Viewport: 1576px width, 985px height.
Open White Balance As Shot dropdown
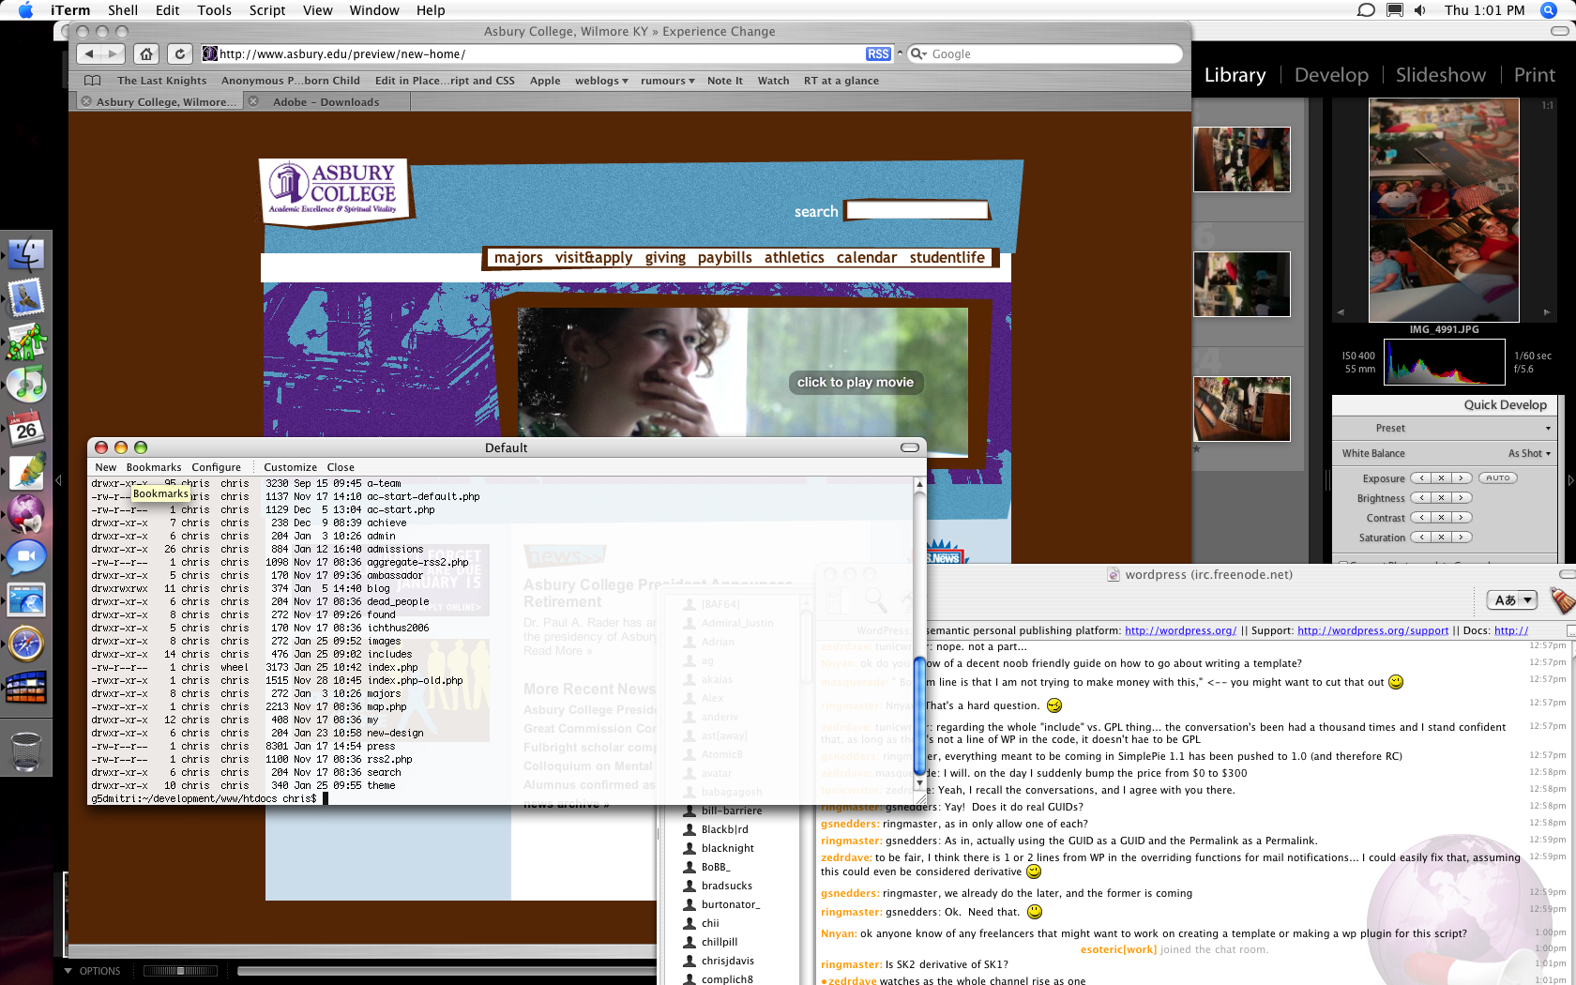pyautogui.click(x=1529, y=453)
